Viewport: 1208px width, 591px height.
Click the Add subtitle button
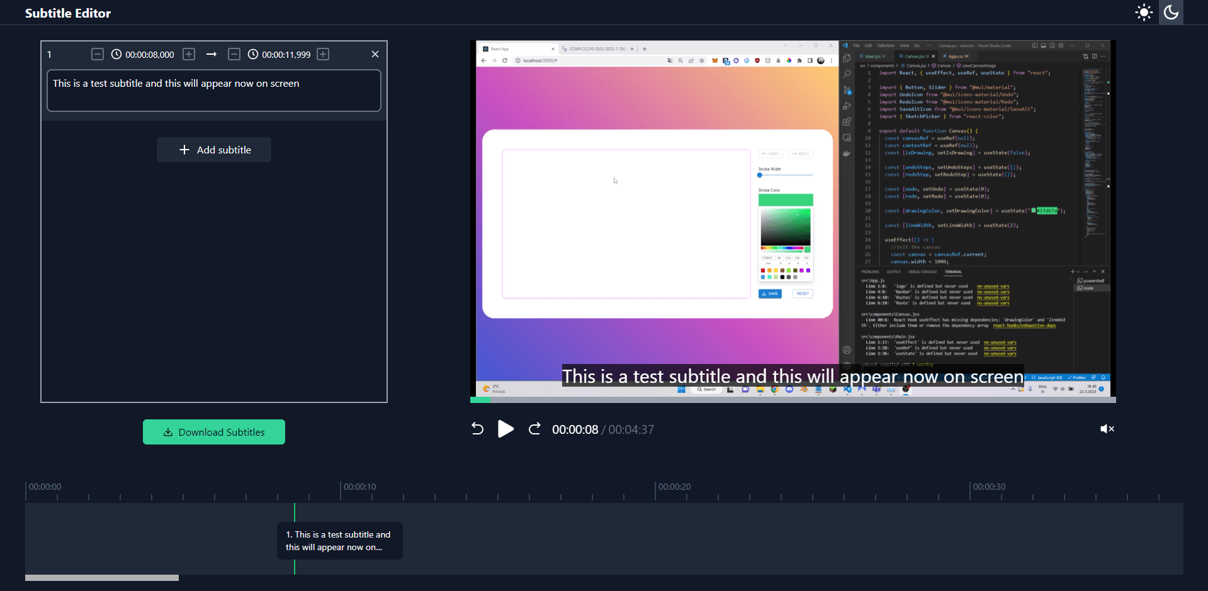[213, 150]
